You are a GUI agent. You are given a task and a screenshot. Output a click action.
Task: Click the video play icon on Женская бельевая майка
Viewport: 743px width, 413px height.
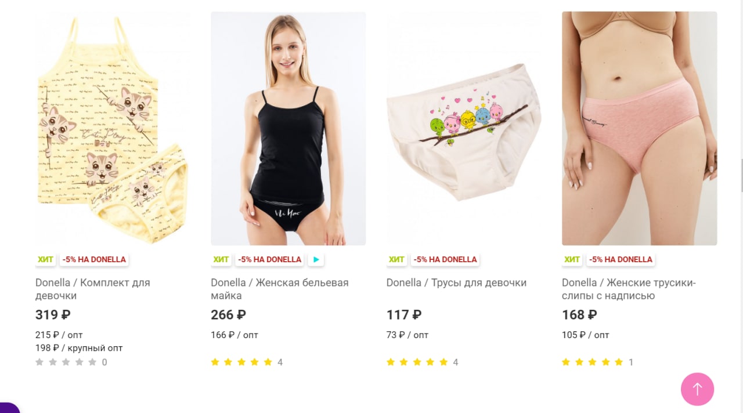tap(315, 259)
